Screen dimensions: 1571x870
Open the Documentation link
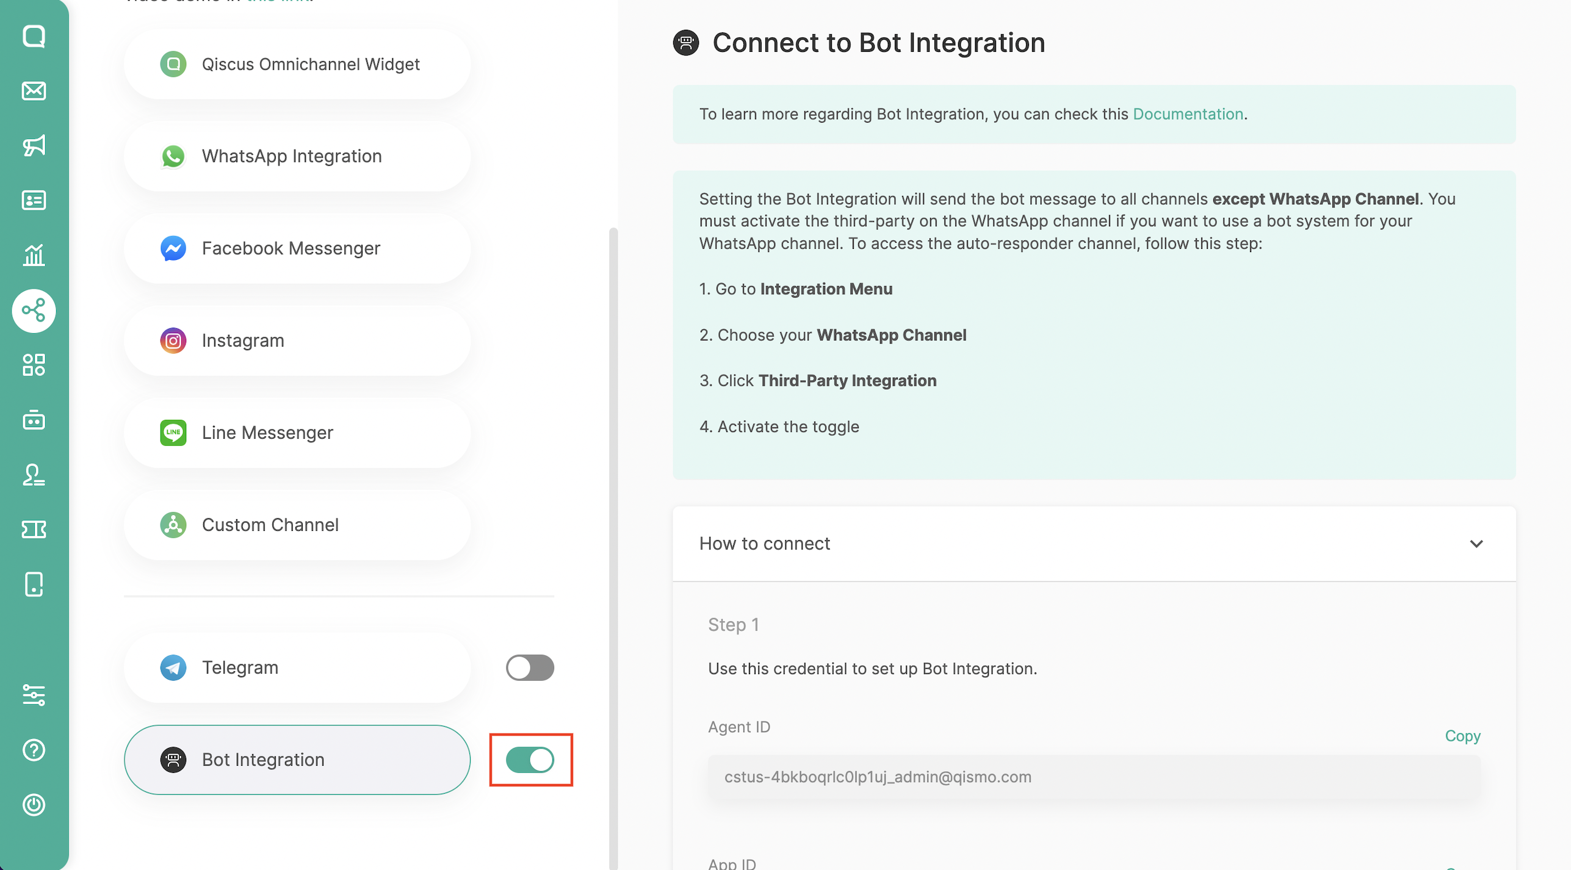[x=1188, y=114]
